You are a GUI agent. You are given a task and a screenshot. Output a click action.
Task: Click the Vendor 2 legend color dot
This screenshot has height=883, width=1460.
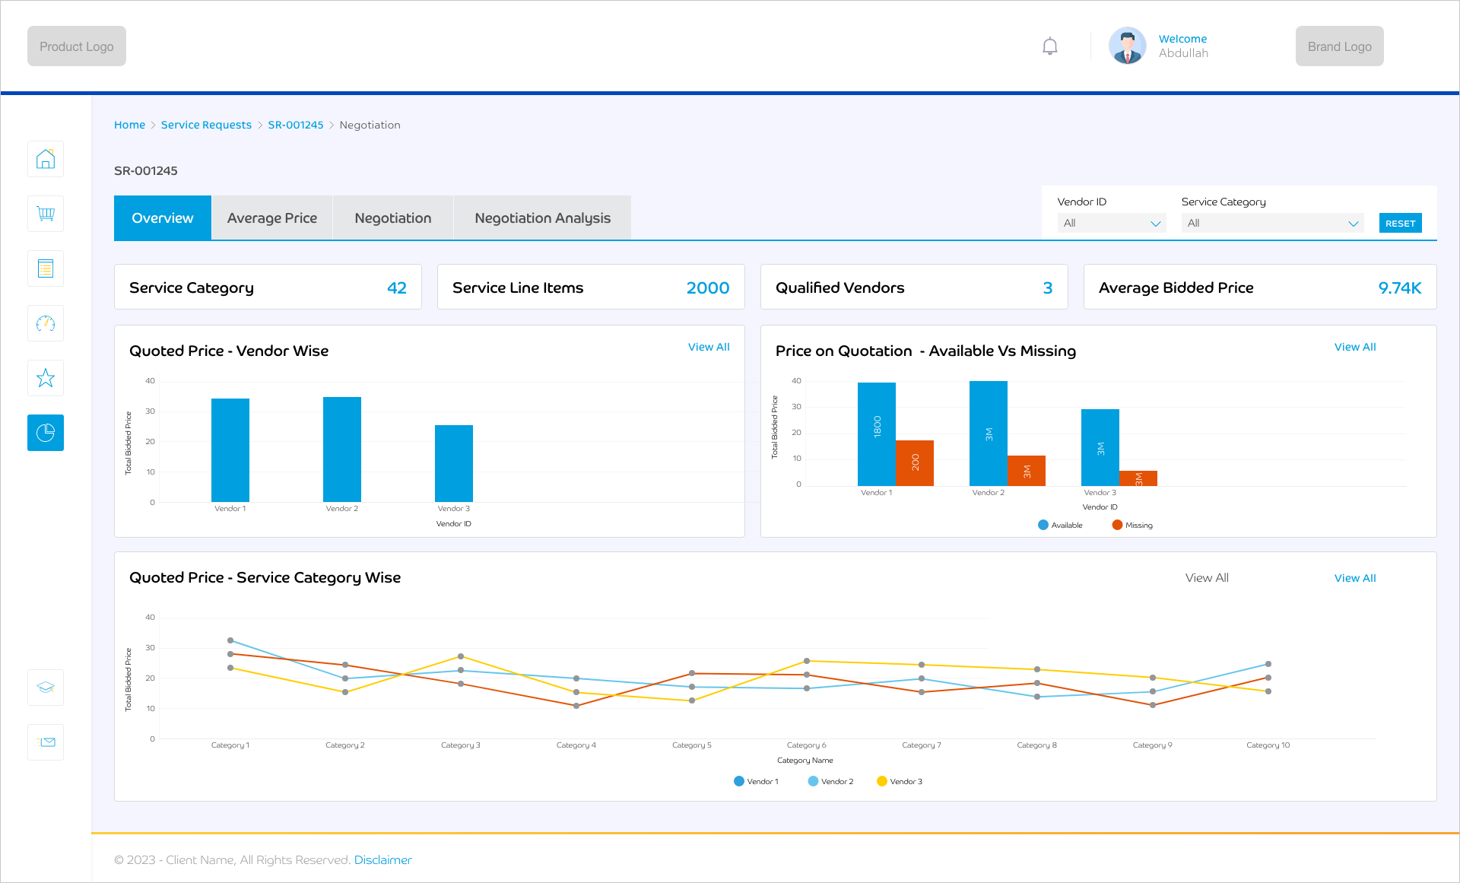[x=813, y=781]
